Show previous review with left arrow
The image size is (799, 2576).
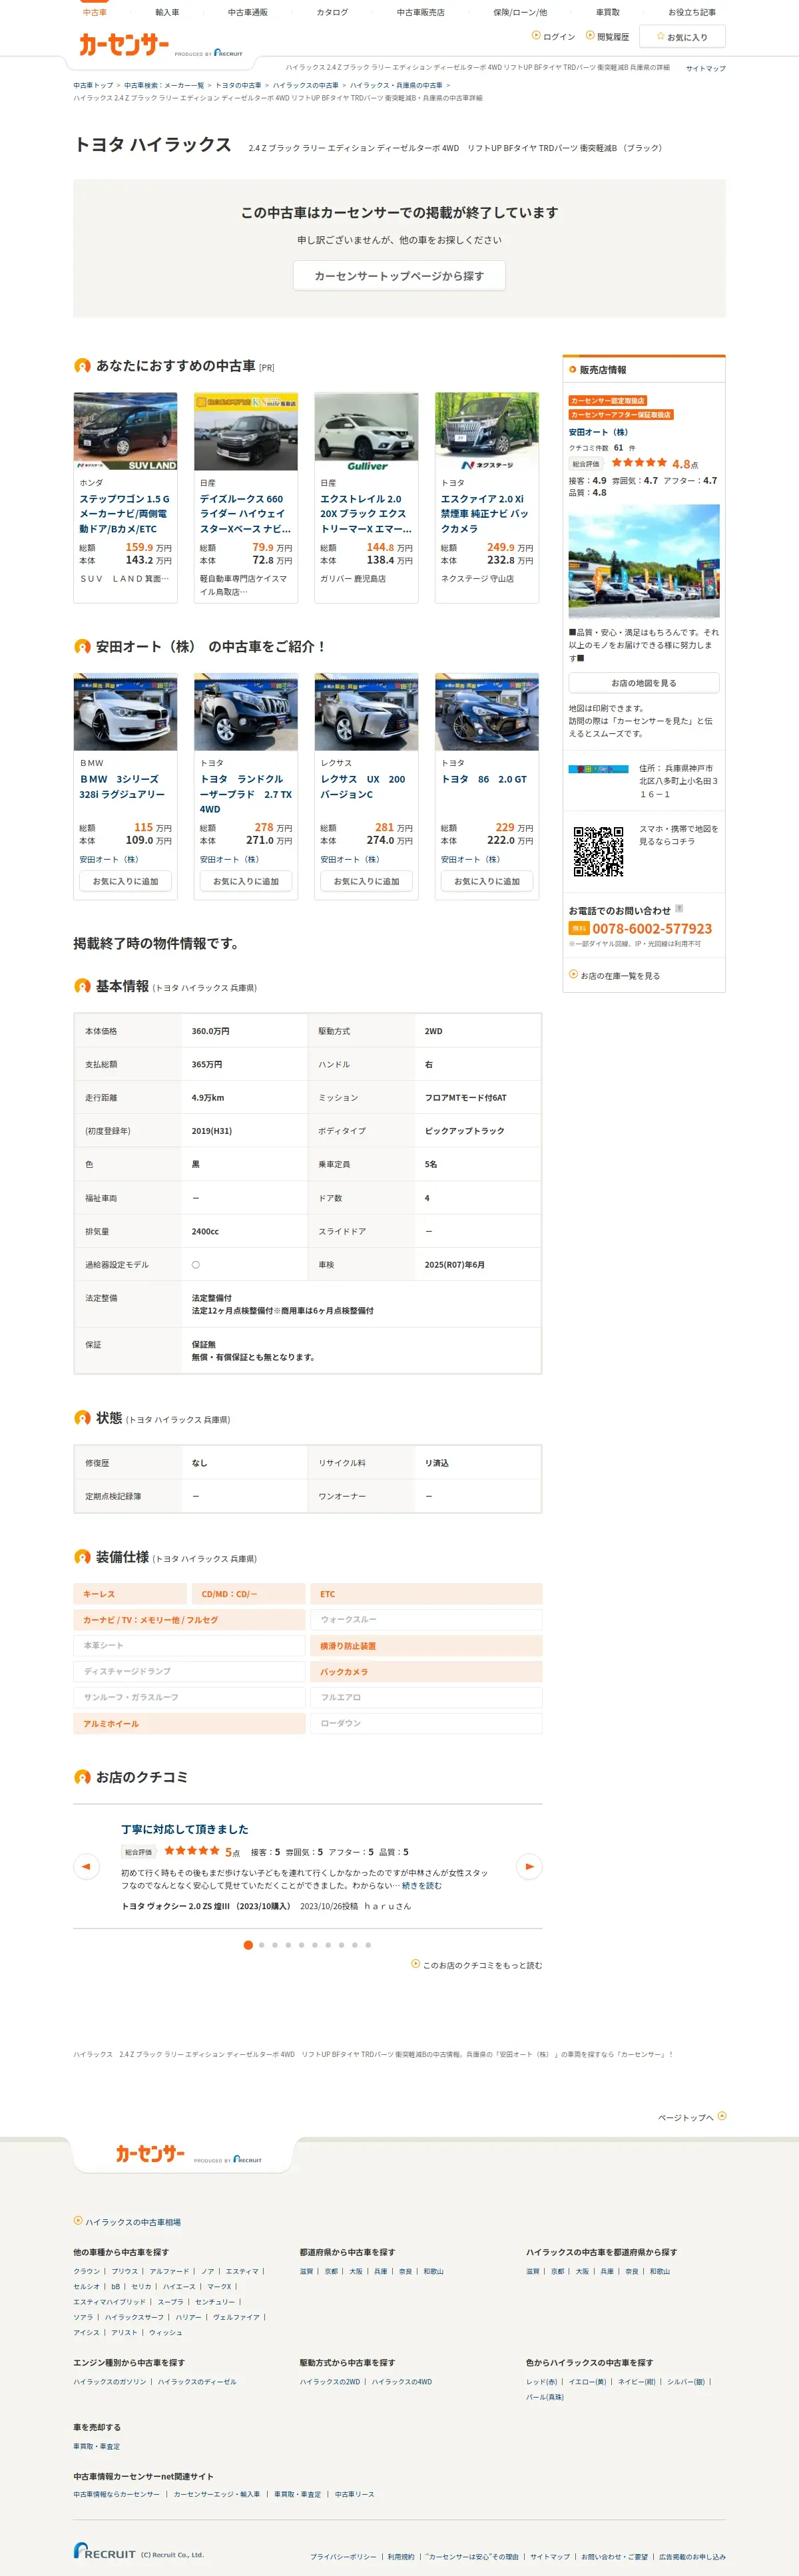pyautogui.click(x=86, y=1866)
